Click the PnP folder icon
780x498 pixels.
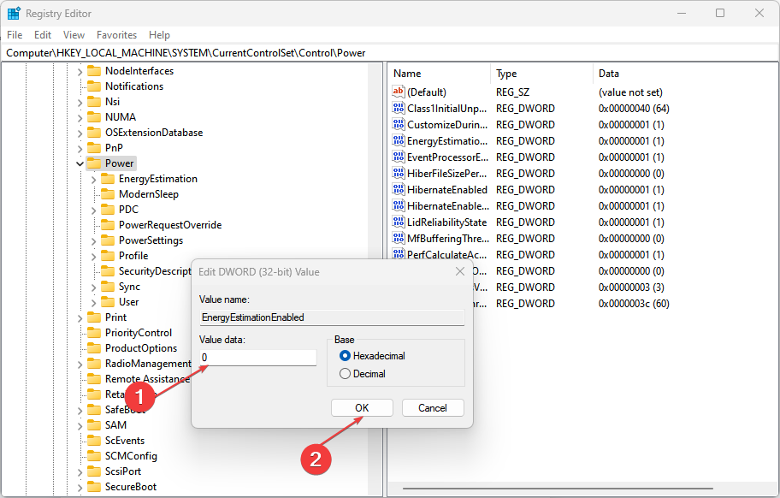(94, 148)
